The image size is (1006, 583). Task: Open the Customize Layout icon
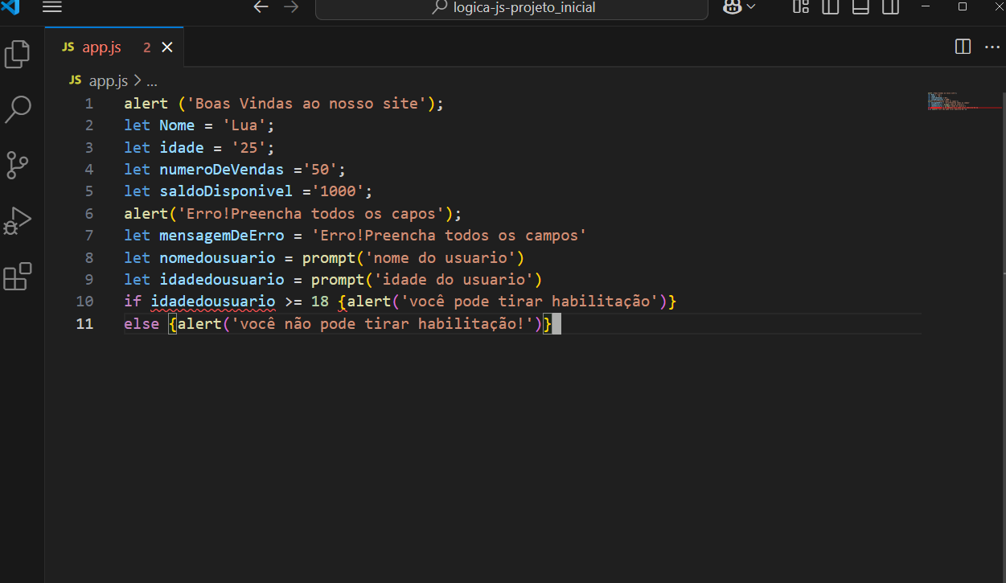(x=800, y=6)
